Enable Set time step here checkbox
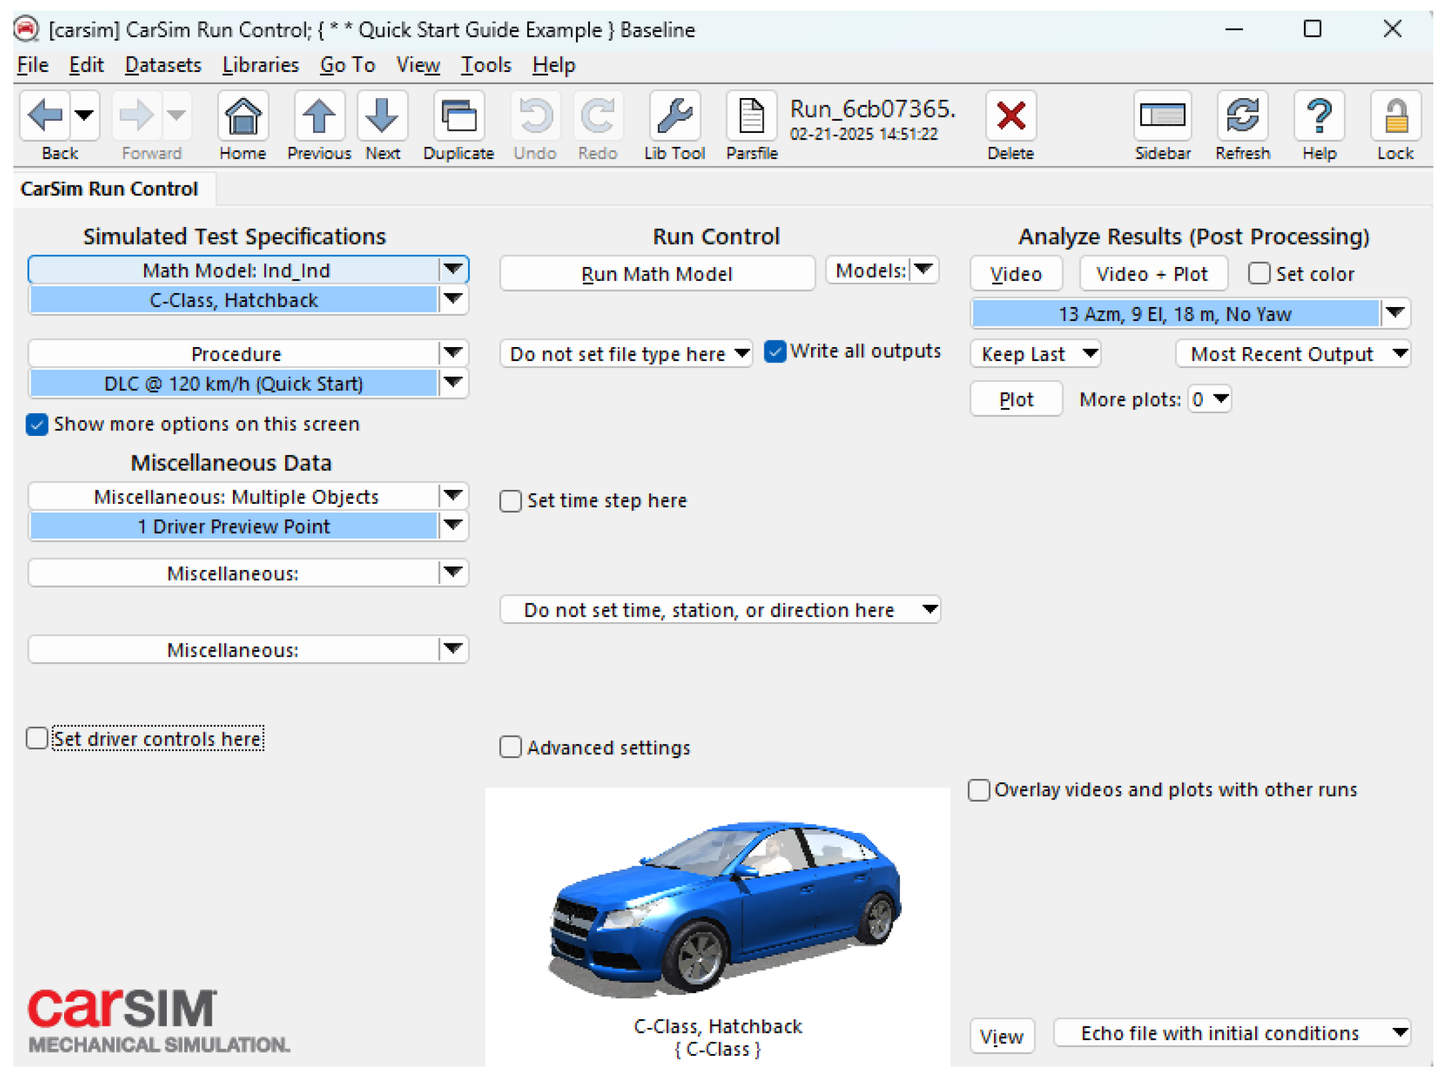The width and height of the screenshot is (1444, 1078). click(511, 501)
